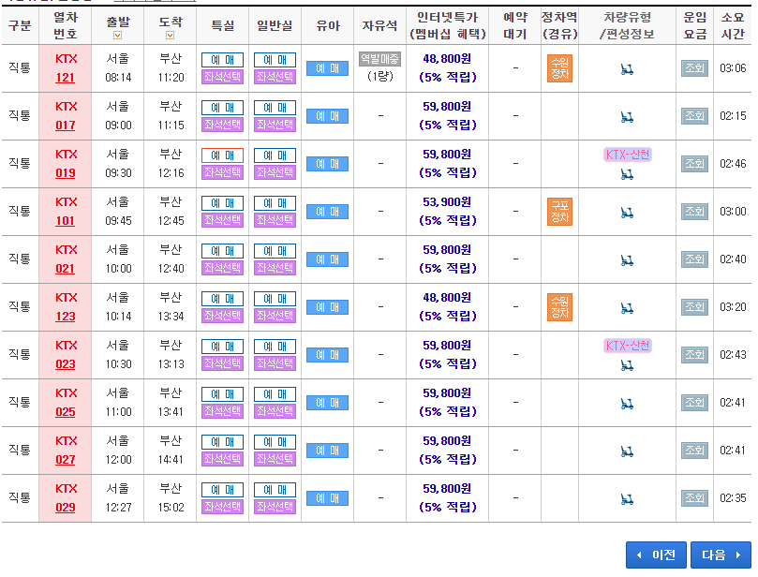
Task: Reserve highlighted 특실 예매 on KTX 019
Action: click(x=222, y=155)
